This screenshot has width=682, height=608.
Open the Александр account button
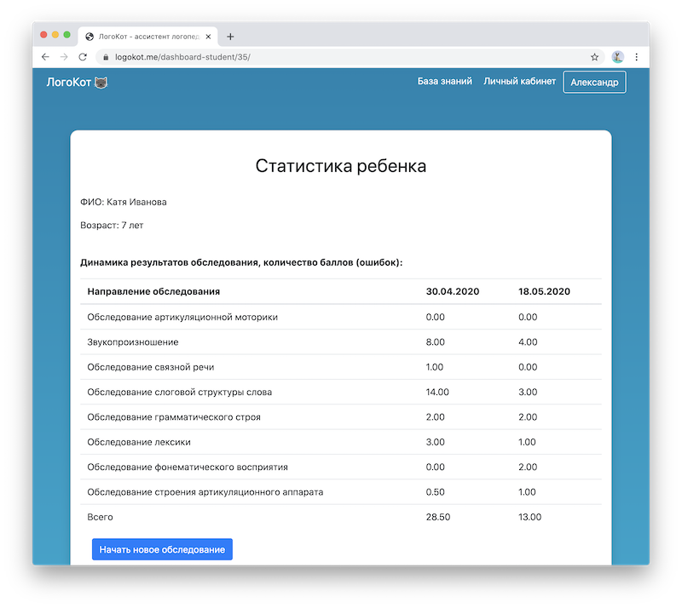(x=594, y=82)
